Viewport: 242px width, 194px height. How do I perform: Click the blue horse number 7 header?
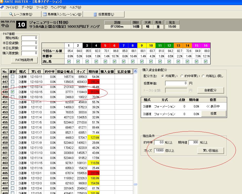pos(124,46)
